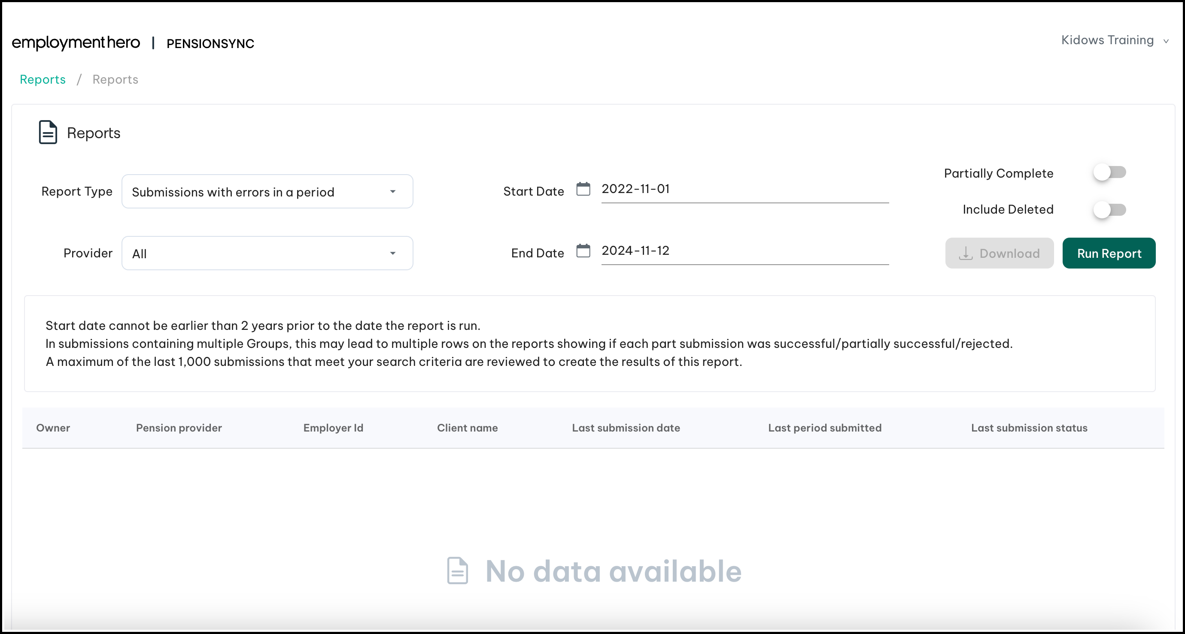The width and height of the screenshot is (1185, 634).
Task: Go to the green Reports breadcrumb link
Action: pos(43,79)
